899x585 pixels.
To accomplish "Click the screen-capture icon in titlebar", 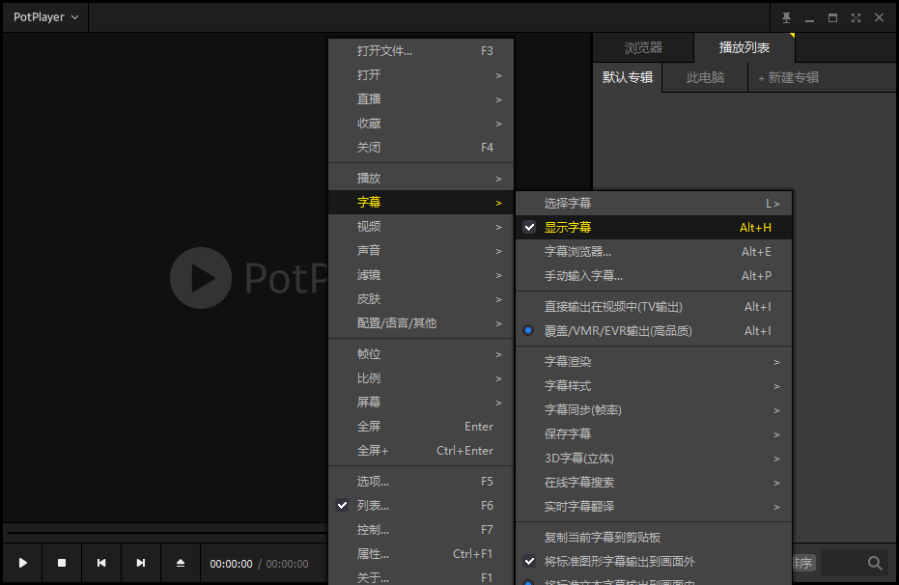I will coord(786,16).
